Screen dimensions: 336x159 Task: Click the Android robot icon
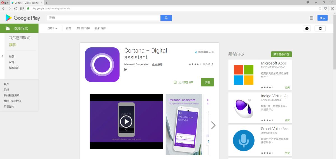(x=8, y=28)
